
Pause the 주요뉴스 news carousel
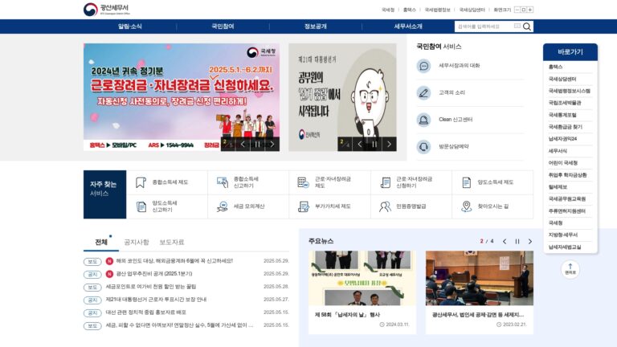(x=517, y=241)
